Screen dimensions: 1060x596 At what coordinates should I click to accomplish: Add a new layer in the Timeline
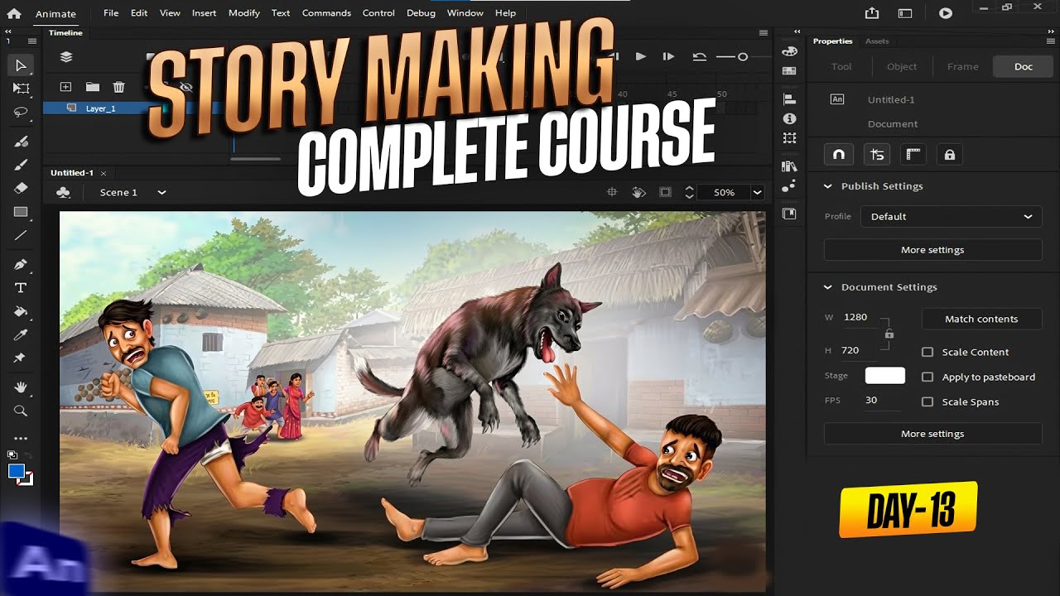pos(66,87)
